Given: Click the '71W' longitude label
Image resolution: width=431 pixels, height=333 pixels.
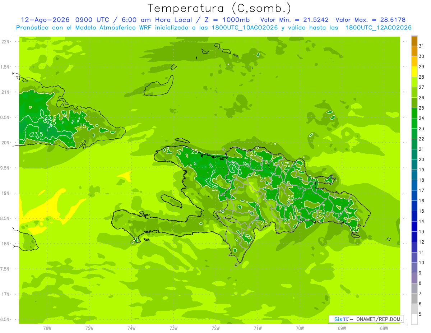Looking at the screenshot, I should point(258,328).
